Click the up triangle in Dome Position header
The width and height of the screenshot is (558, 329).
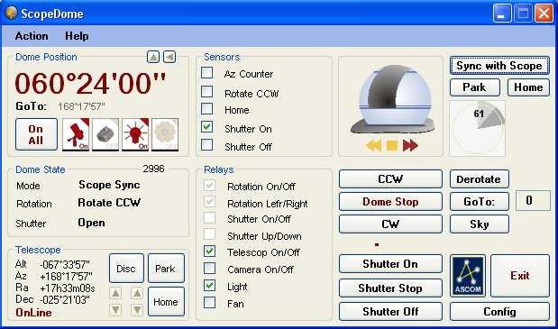point(153,57)
